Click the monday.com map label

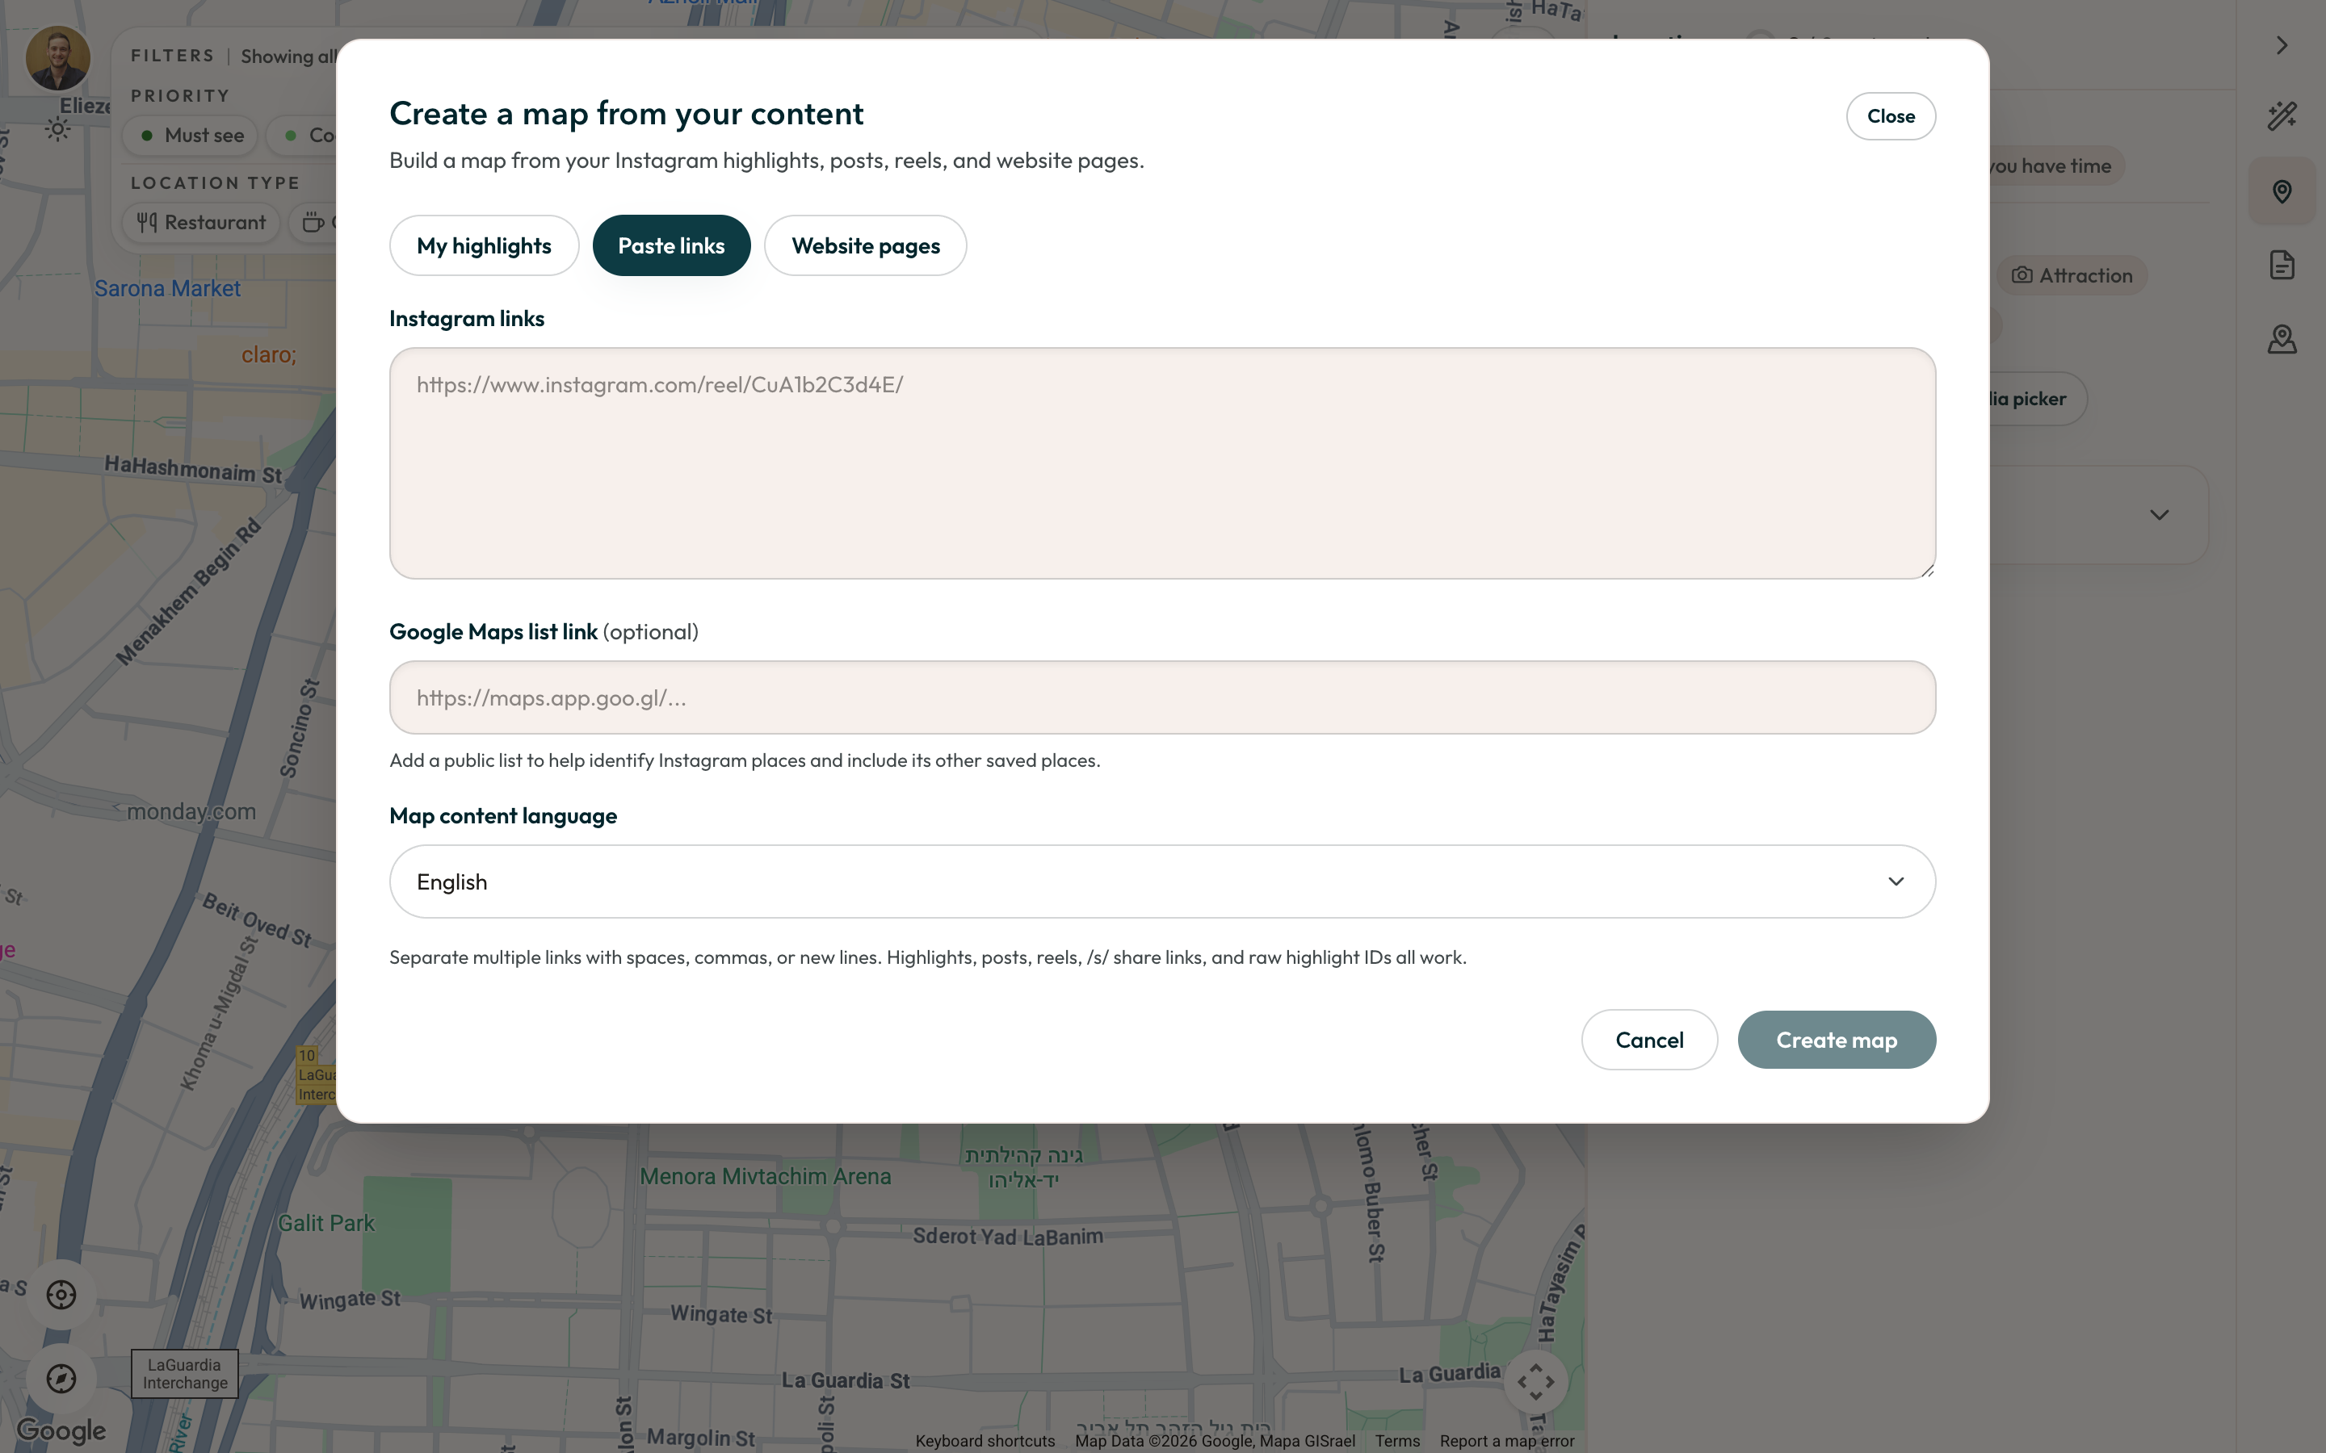coord(191,811)
